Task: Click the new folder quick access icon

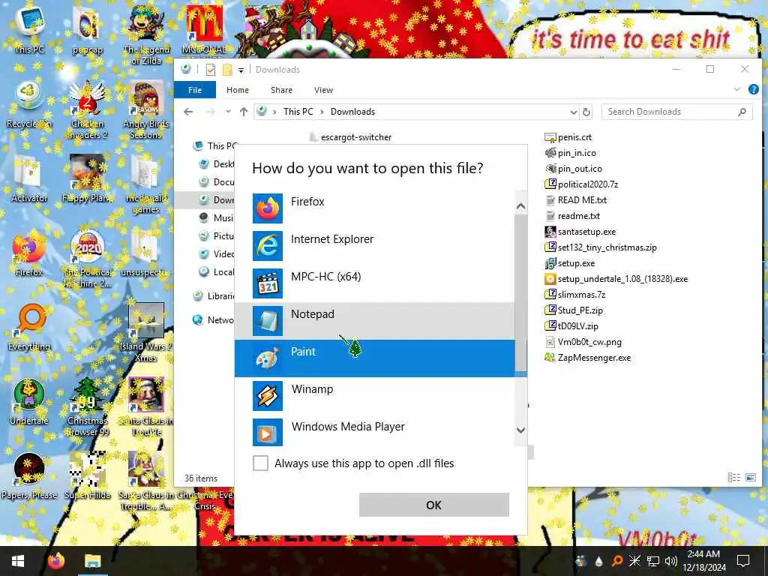Action: [x=227, y=70]
